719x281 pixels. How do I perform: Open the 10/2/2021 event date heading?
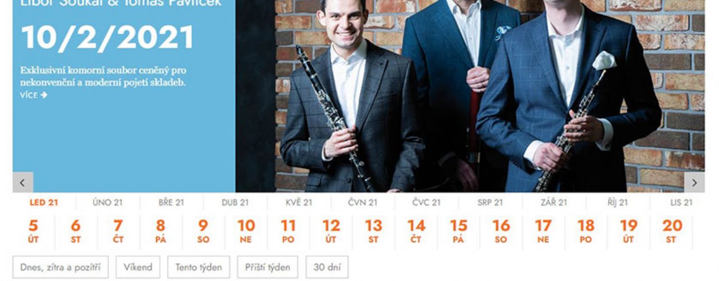107,37
